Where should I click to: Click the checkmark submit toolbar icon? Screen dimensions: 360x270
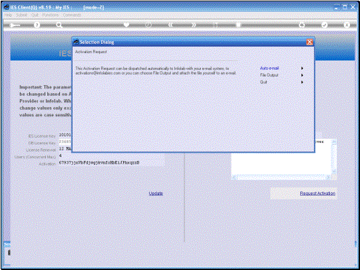click(324, 25)
